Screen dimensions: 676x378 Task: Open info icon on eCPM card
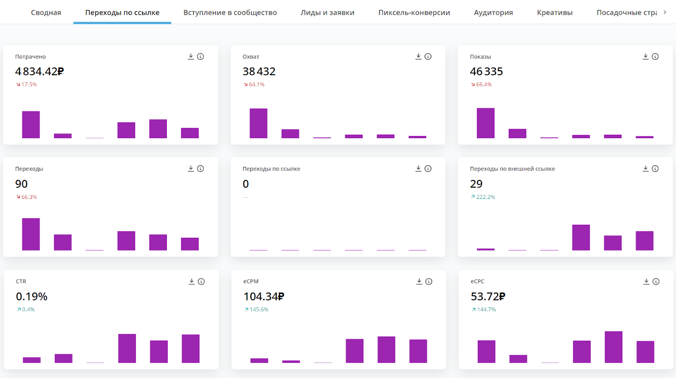[x=429, y=281]
